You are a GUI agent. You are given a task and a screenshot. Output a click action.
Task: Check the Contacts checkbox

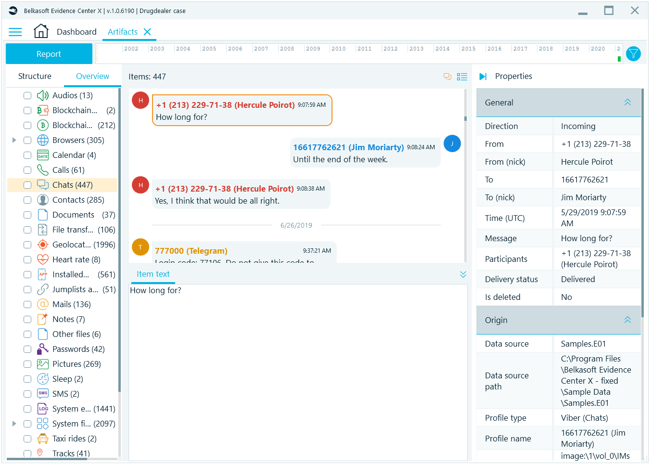[27, 200]
